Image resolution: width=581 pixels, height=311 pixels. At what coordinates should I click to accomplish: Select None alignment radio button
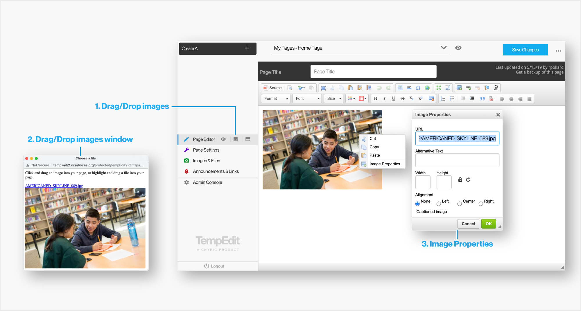[417, 204]
